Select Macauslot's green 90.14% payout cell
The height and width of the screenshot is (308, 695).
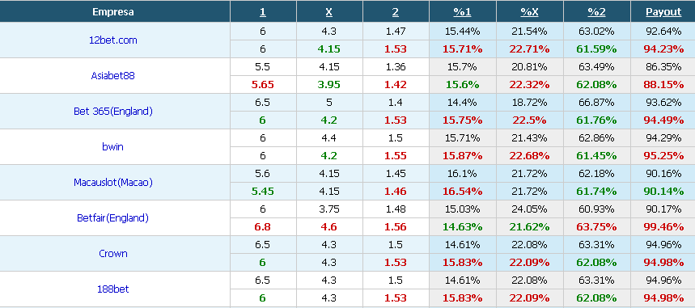[x=663, y=192]
